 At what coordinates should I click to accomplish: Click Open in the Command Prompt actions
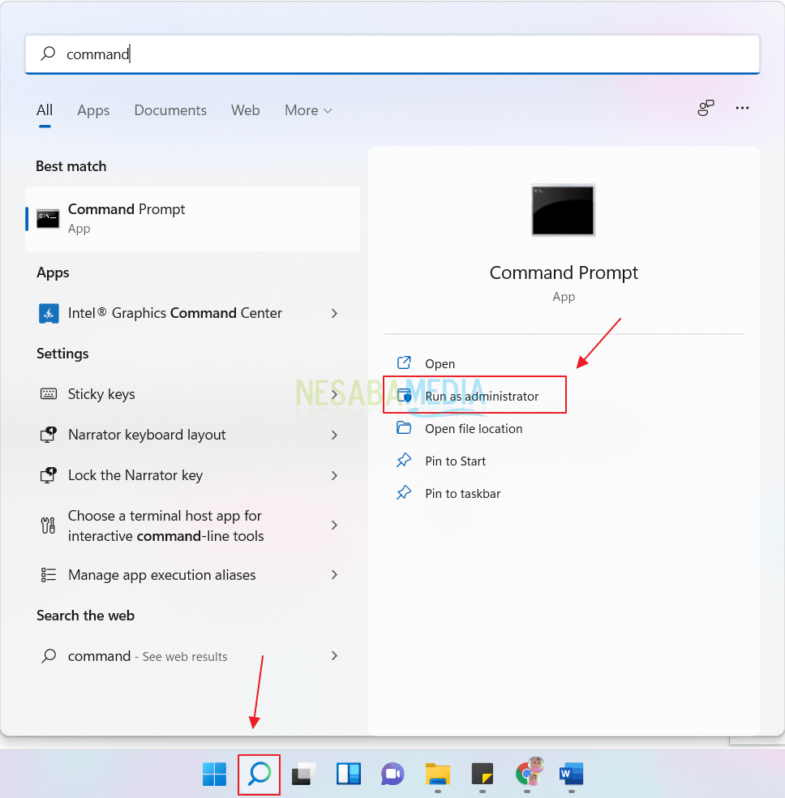(x=440, y=364)
